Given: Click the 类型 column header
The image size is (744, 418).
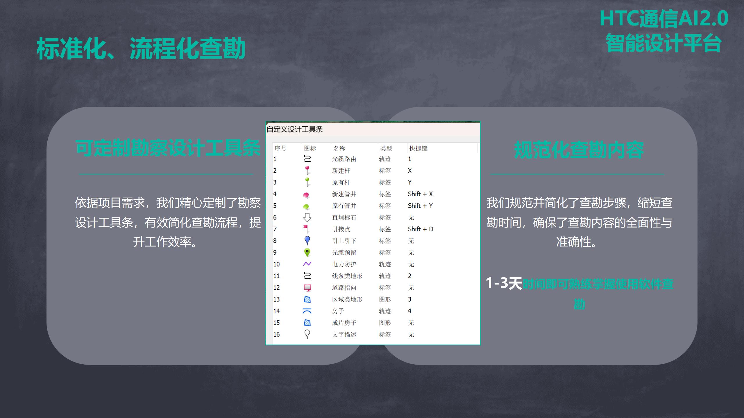Looking at the screenshot, I should [x=386, y=149].
